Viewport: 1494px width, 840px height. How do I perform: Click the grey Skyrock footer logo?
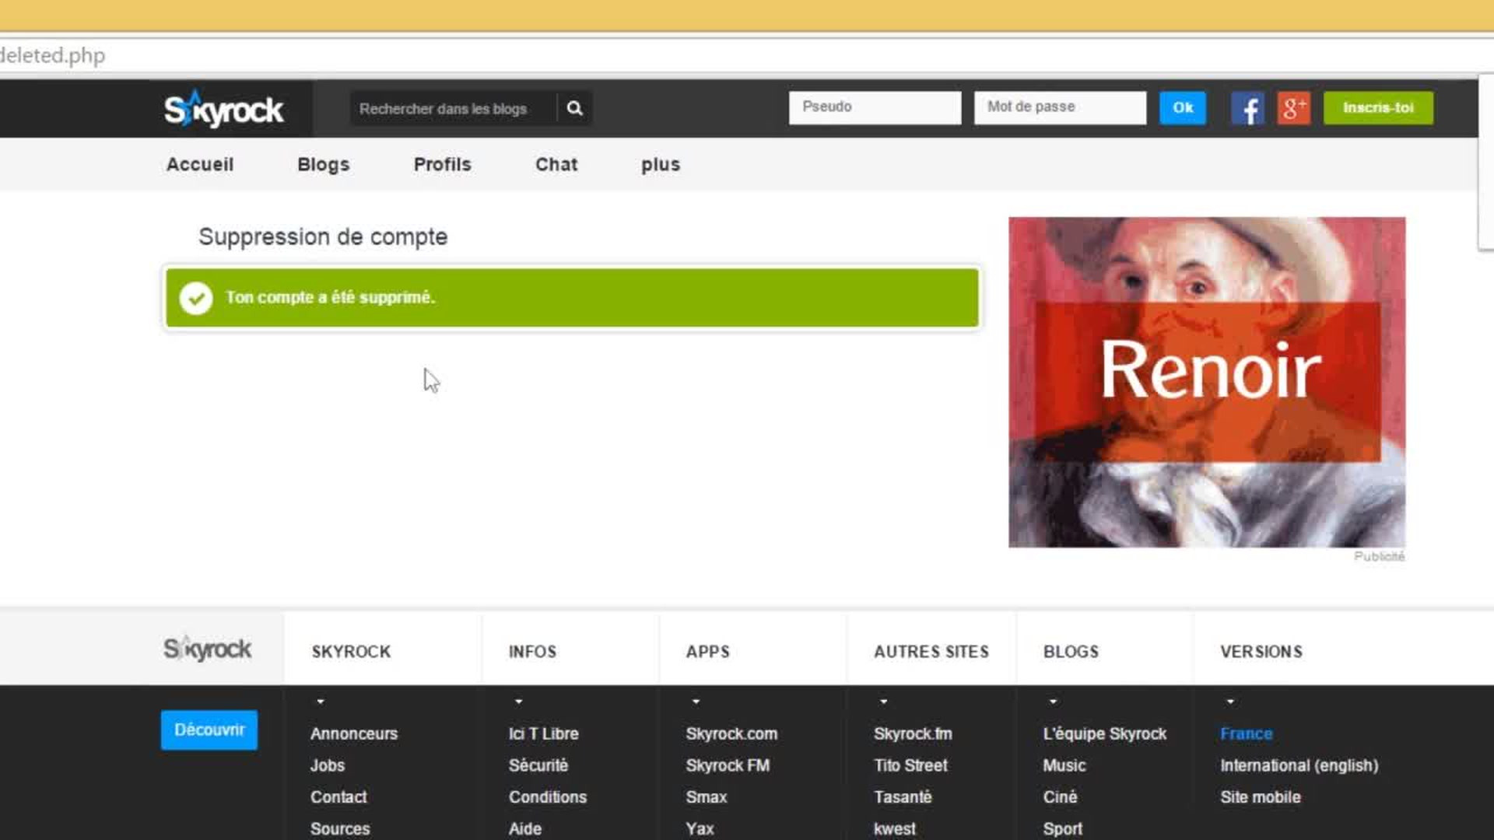click(x=207, y=649)
